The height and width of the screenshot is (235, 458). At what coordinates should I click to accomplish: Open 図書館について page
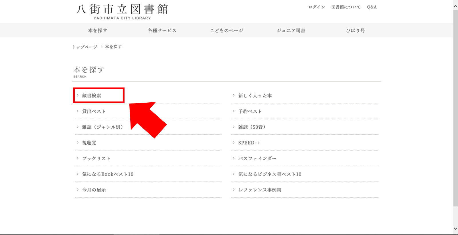pyautogui.click(x=346, y=7)
